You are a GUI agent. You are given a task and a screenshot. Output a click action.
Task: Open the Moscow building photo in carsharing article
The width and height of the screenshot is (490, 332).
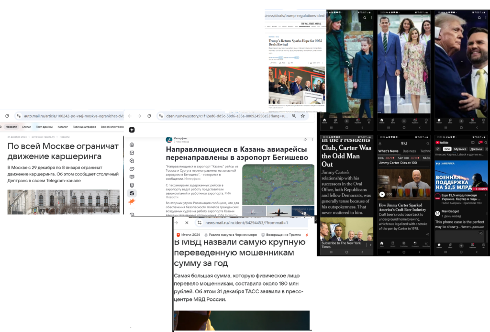64,202
